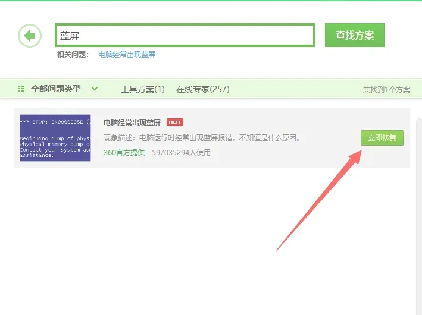
Task: Click the search field containing 蓝屏
Action: pos(185,35)
